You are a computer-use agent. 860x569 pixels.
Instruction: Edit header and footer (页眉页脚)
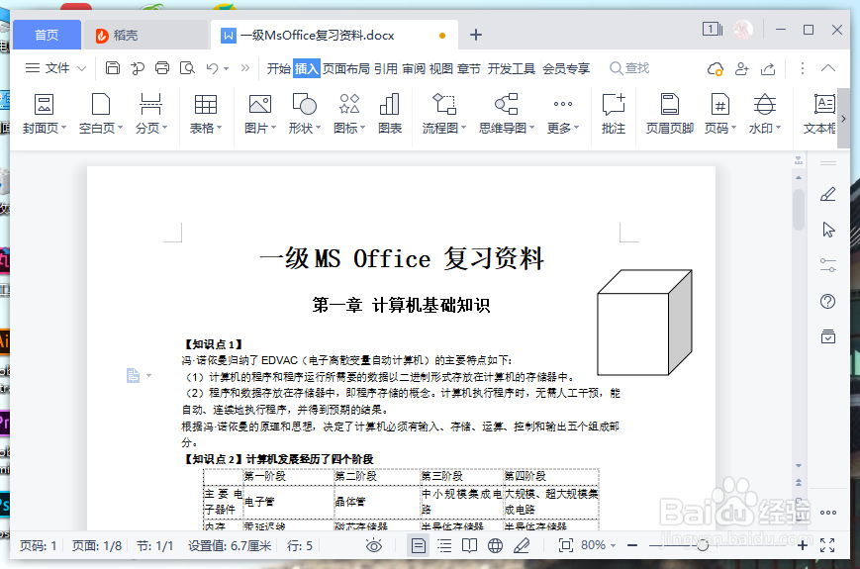(670, 114)
